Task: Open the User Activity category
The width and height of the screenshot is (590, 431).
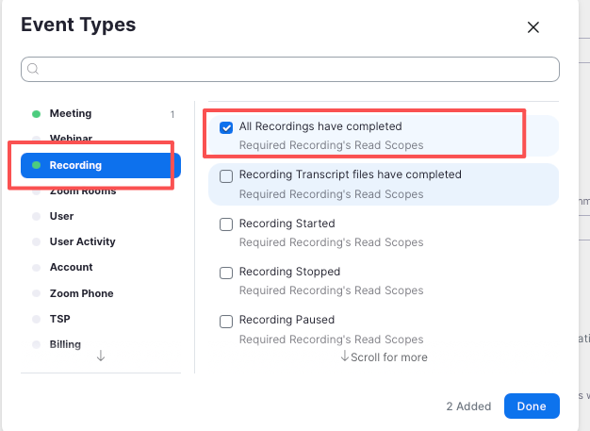Action: pyautogui.click(x=82, y=241)
